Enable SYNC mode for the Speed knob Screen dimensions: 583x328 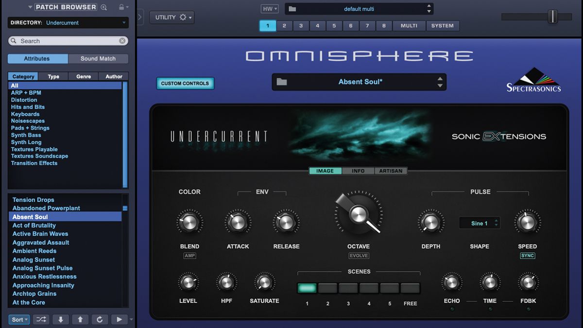pyautogui.click(x=527, y=256)
